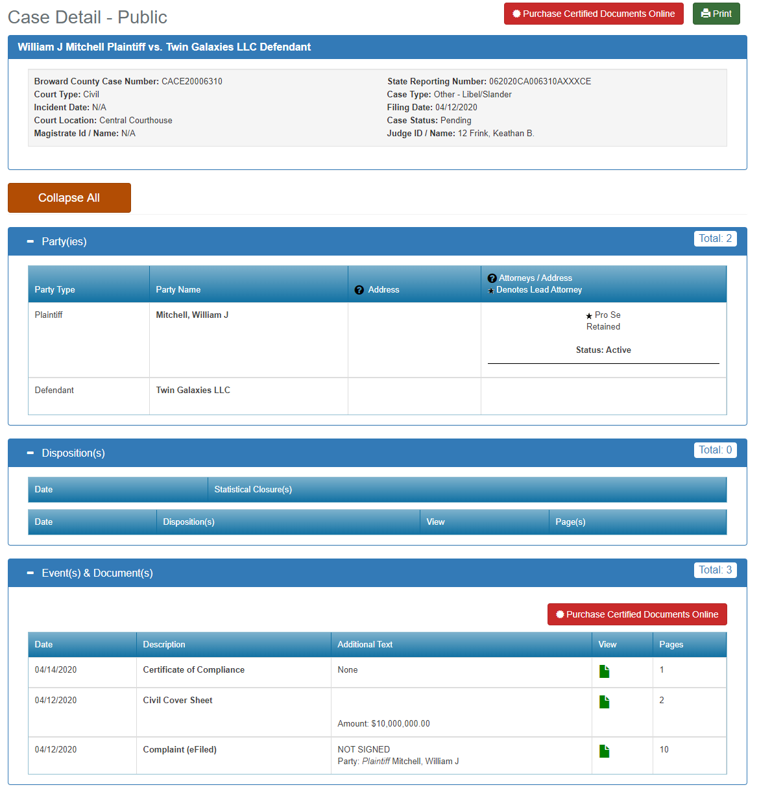The image size is (759, 794).
Task: Collapse the Disposition(s) section
Action: [30, 453]
